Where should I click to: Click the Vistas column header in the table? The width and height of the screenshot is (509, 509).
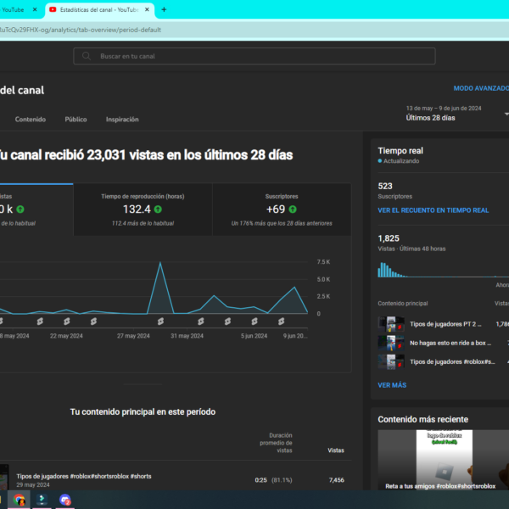(x=336, y=450)
